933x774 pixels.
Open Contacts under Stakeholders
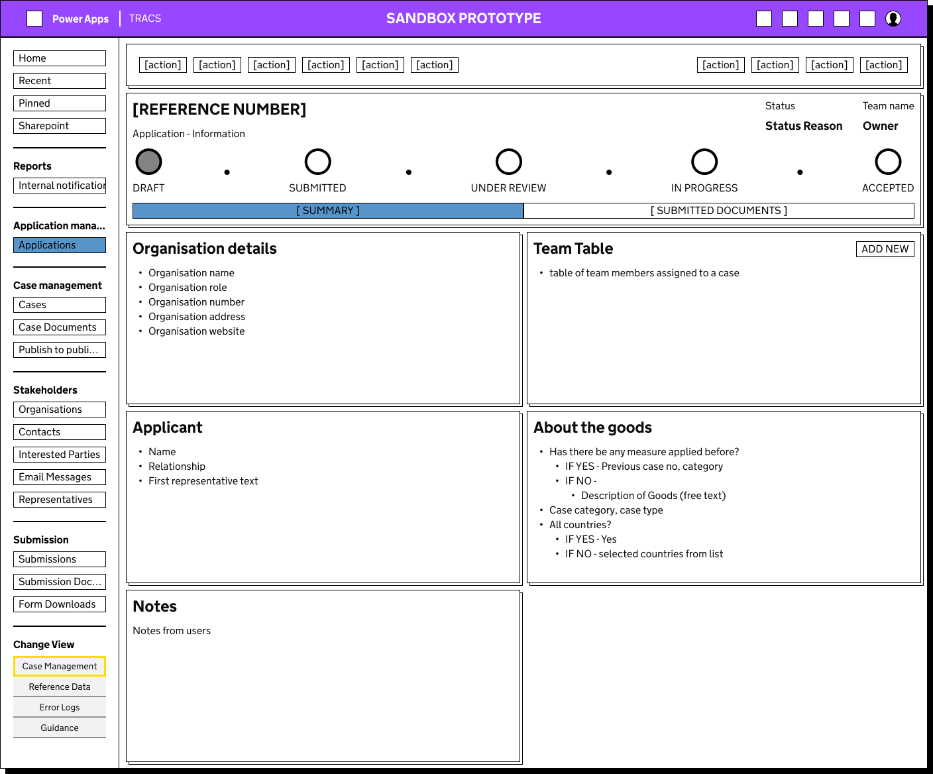tap(60, 432)
